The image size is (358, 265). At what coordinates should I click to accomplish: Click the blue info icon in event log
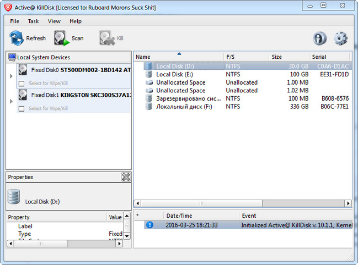click(x=149, y=225)
